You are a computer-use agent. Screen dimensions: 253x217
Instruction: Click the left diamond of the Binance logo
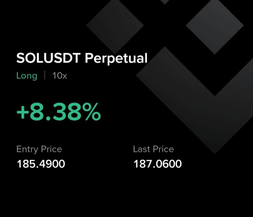point(115,25)
